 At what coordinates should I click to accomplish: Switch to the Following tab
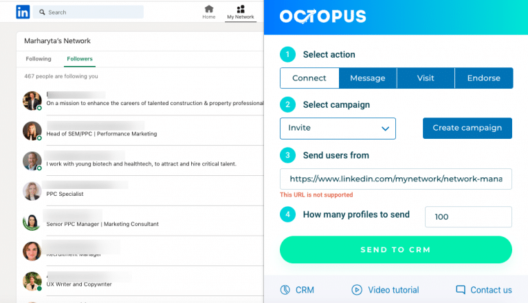point(38,59)
